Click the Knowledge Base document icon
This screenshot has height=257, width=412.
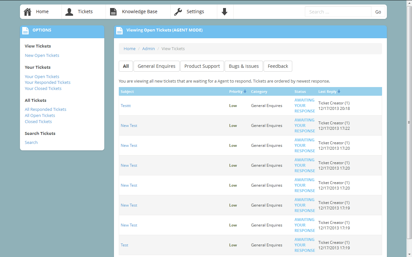pyautogui.click(x=113, y=12)
